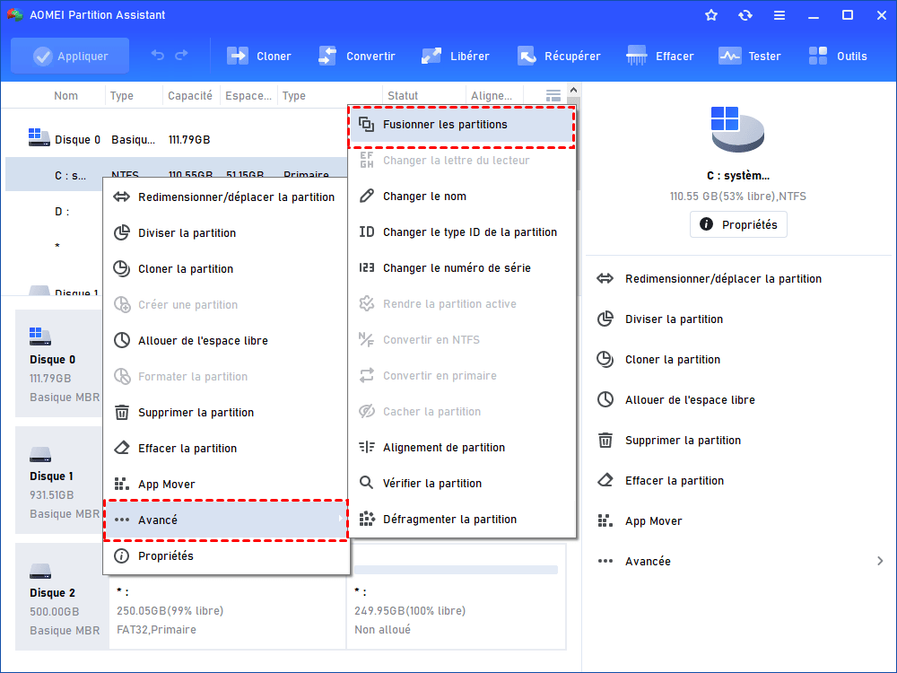
Task: Open the hamburger menu in title bar
Action: coord(779,15)
